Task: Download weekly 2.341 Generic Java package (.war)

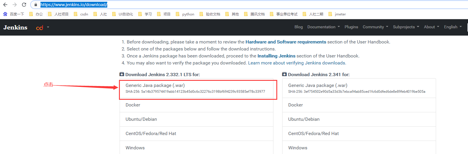Action: [x=359, y=88]
